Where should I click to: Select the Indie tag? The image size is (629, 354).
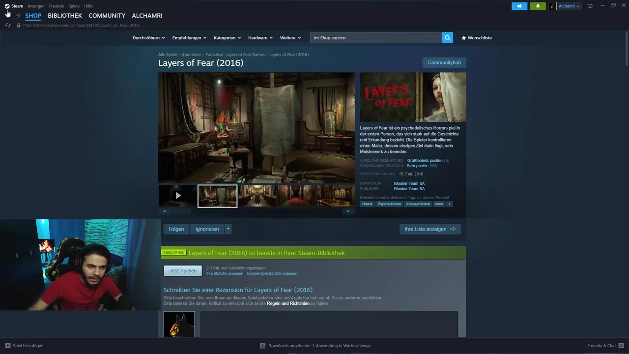point(439,204)
